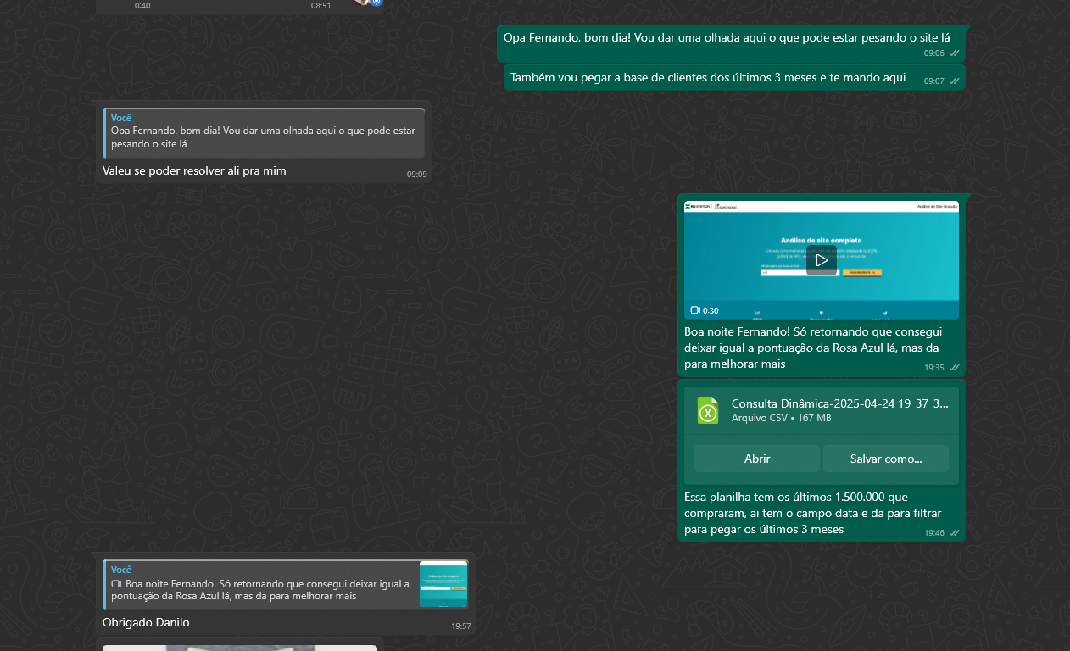
Task: Click the message 'Também vou pegar a base de clientes'
Action: (708, 77)
